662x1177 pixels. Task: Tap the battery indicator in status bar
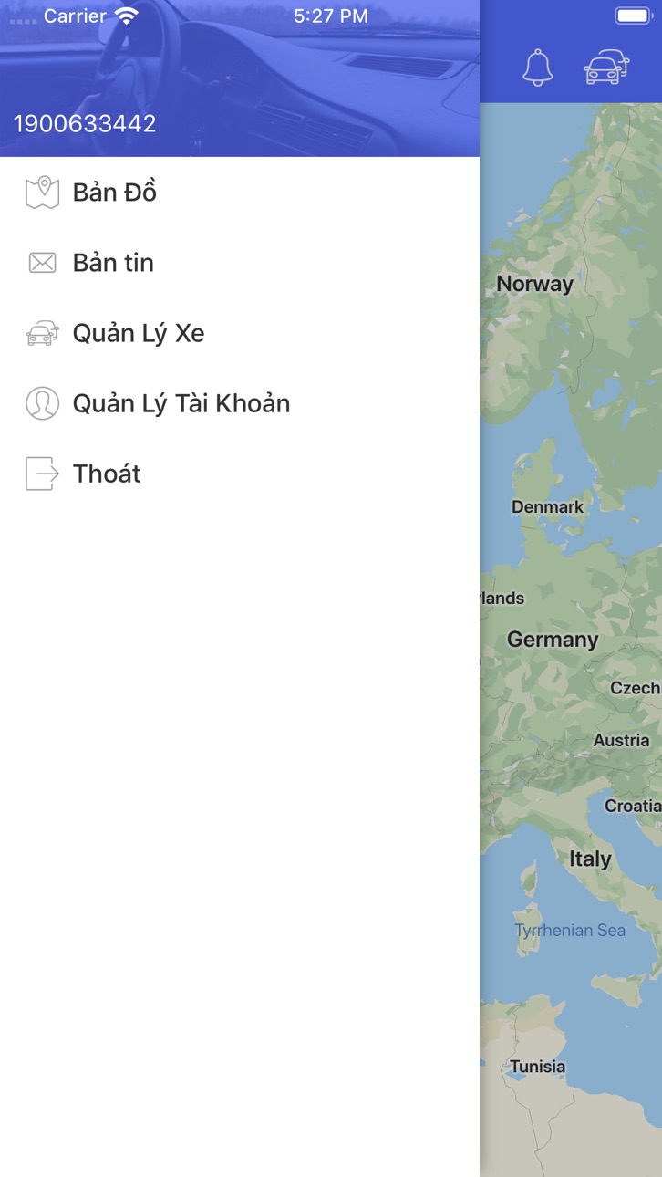point(633,16)
